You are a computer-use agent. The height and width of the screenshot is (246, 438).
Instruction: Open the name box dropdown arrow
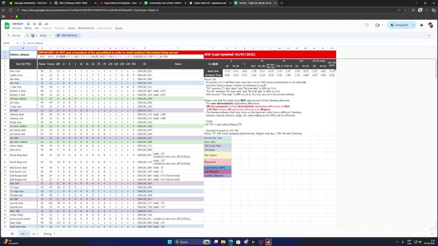[17, 43]
